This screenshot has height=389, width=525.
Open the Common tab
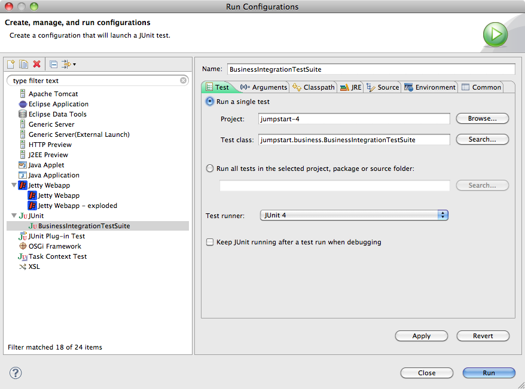tap(481, 87)
